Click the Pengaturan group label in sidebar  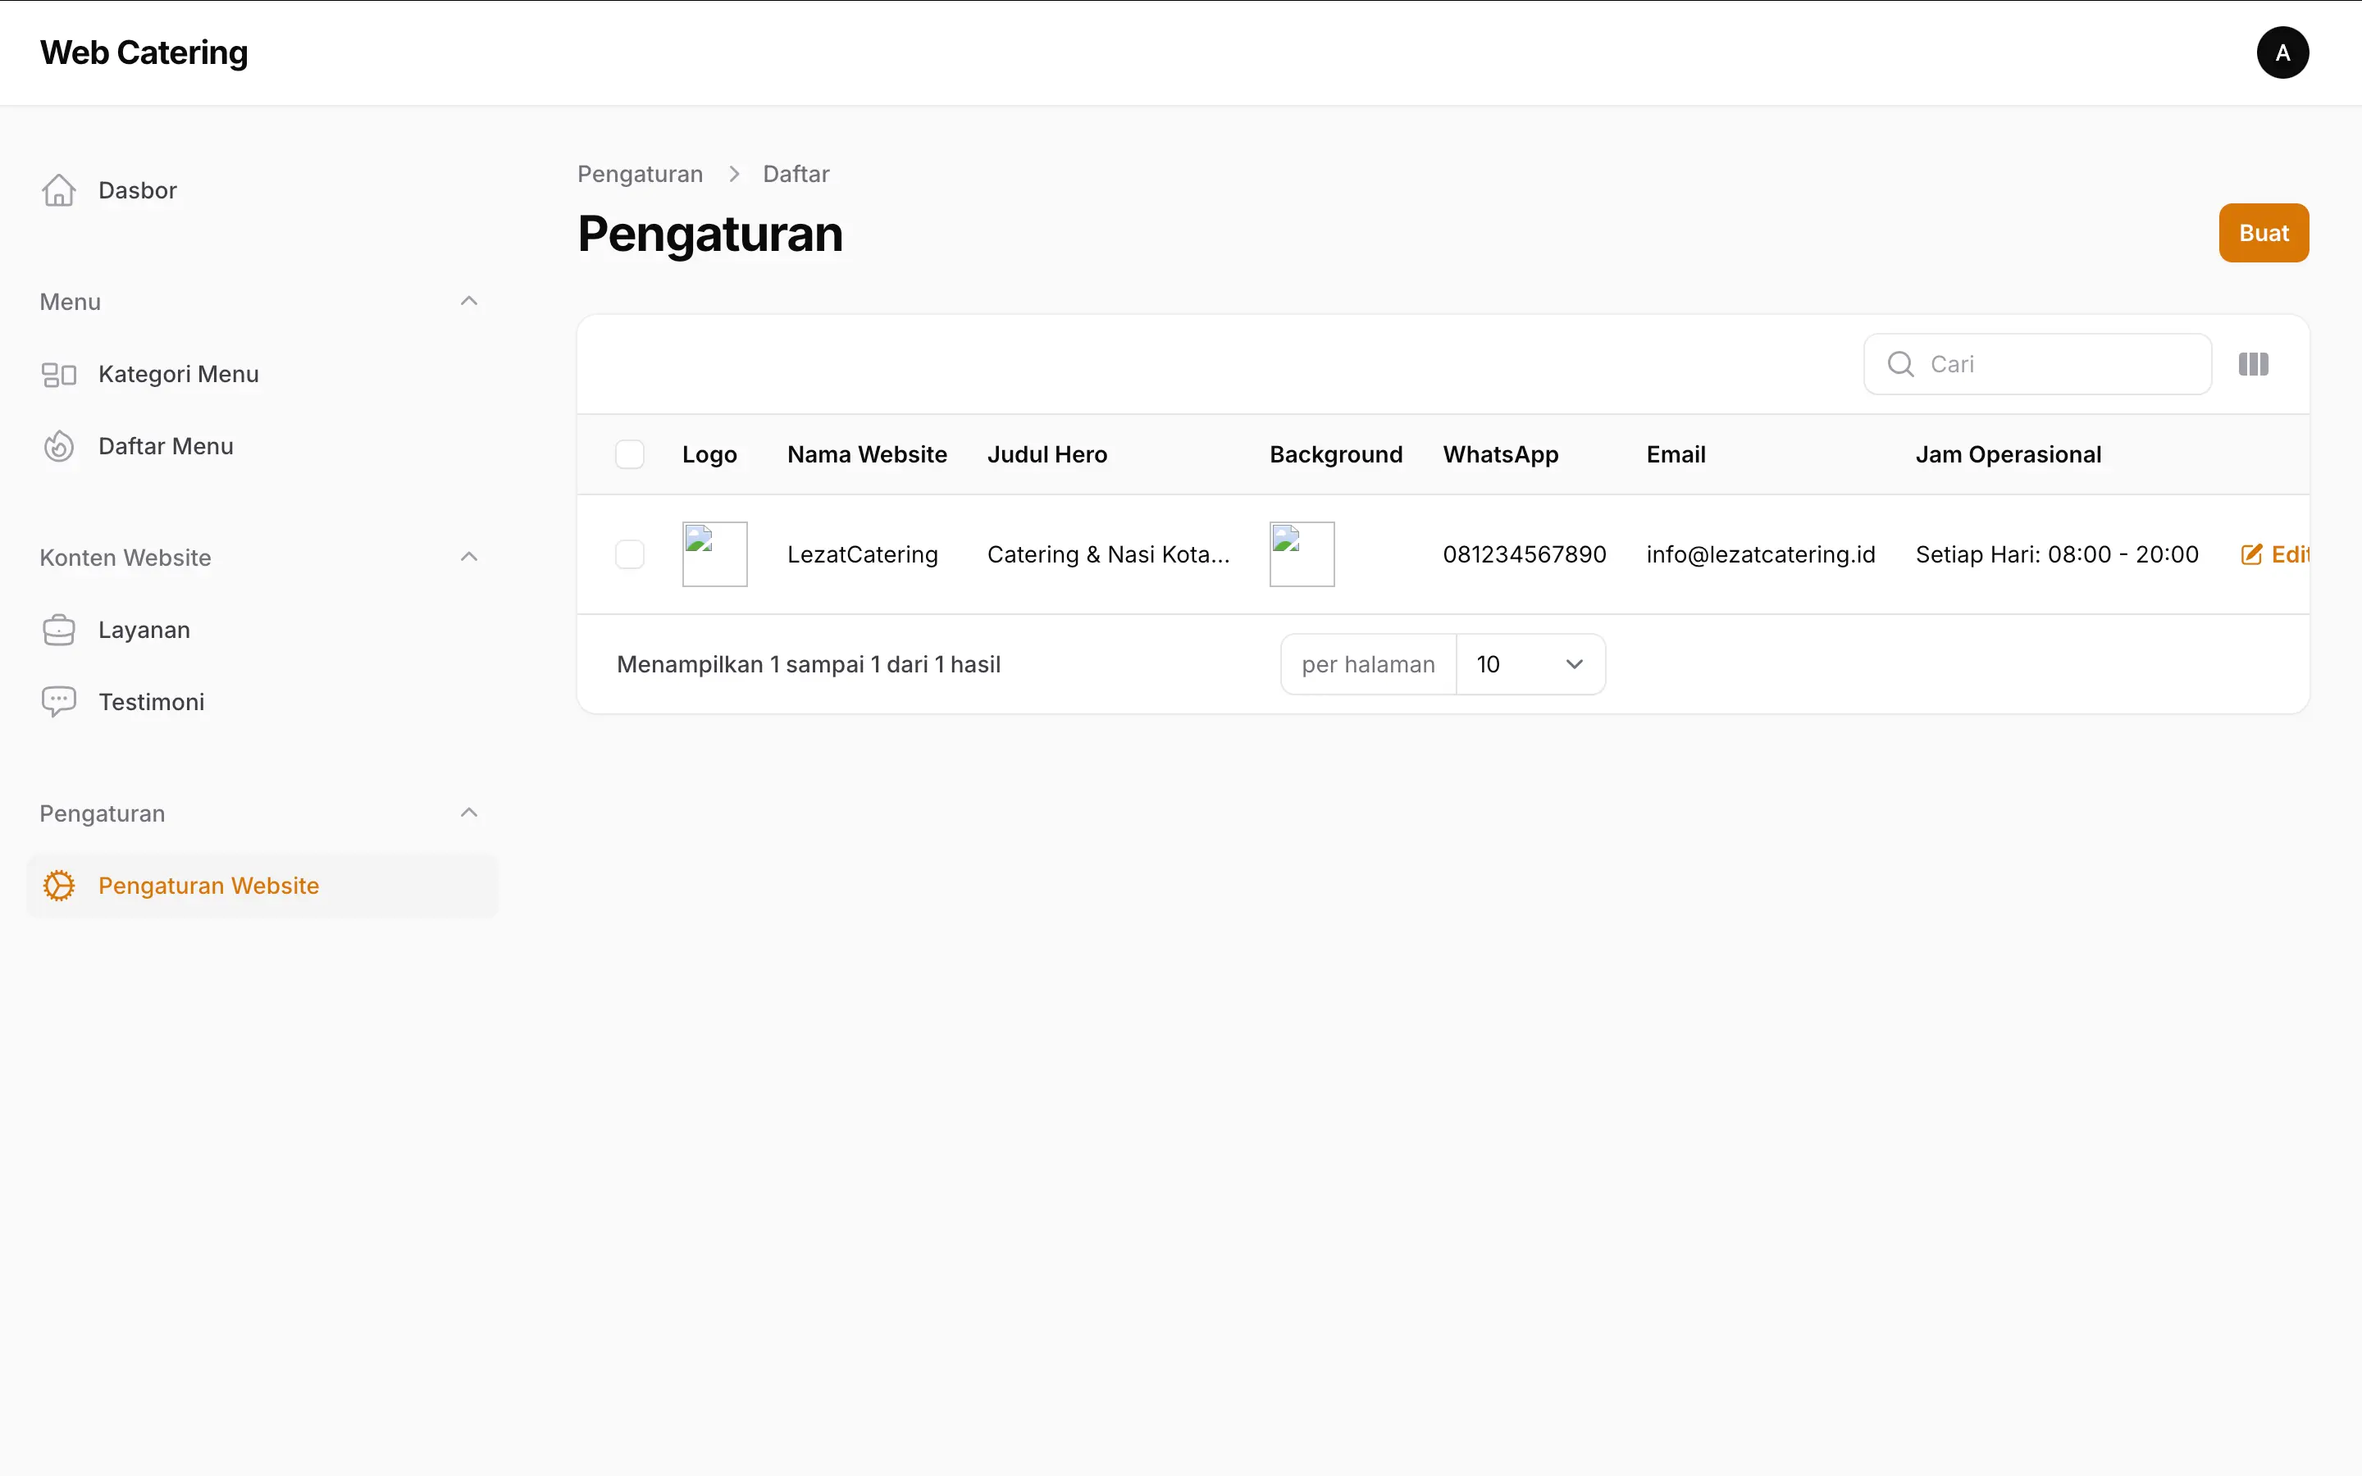click(103, 813)
